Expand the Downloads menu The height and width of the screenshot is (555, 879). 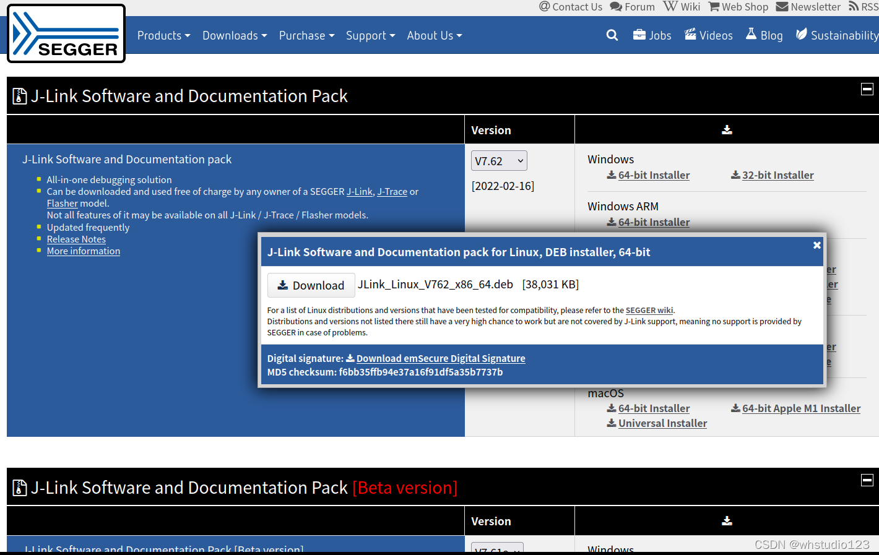coord(235,35)
